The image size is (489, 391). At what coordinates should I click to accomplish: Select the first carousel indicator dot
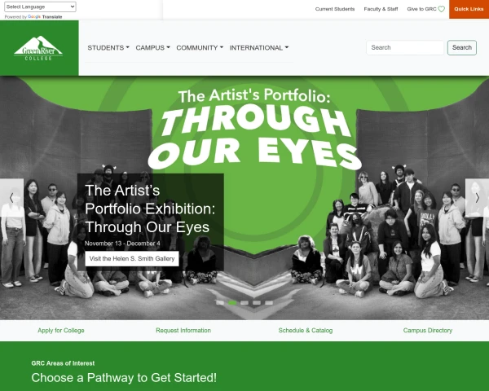[x=220, y=303]
